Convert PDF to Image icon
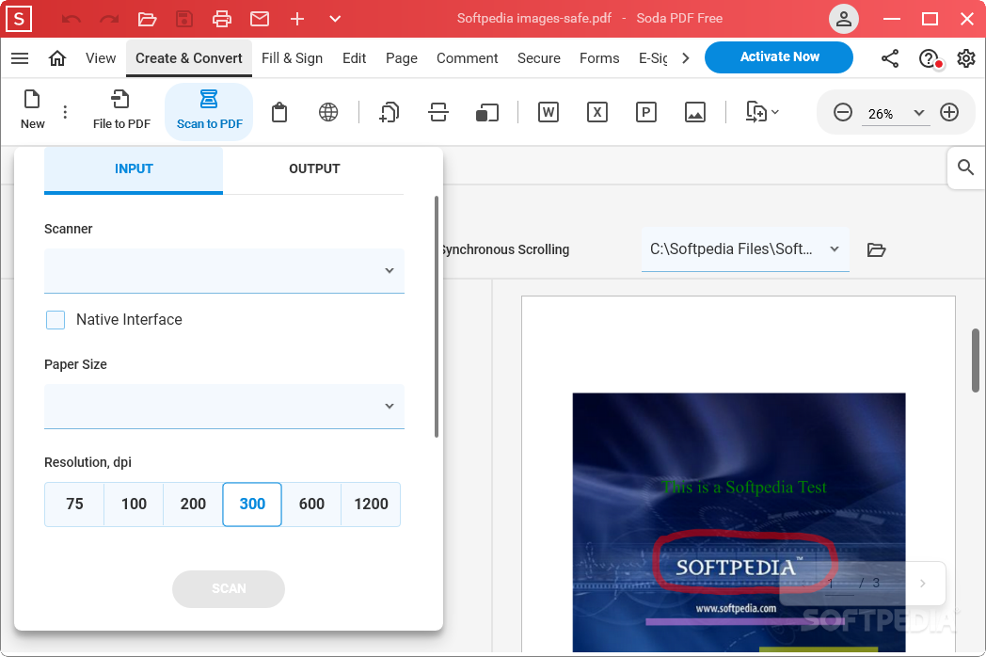The height and width of the screenshot is (657, 986). pos(695,113)
